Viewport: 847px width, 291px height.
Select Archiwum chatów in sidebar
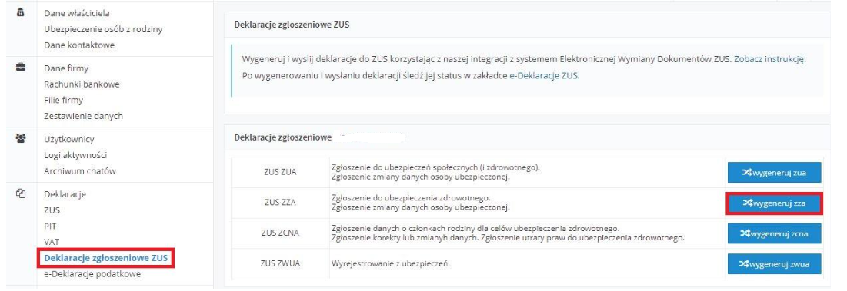(x=80, y=171)
